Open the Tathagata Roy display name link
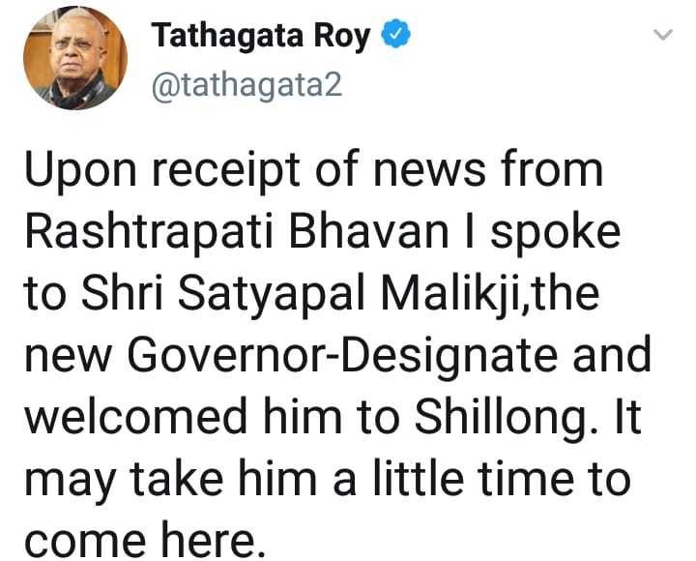The height and width of the screenshot is (561, 696). tap(261, 37)
